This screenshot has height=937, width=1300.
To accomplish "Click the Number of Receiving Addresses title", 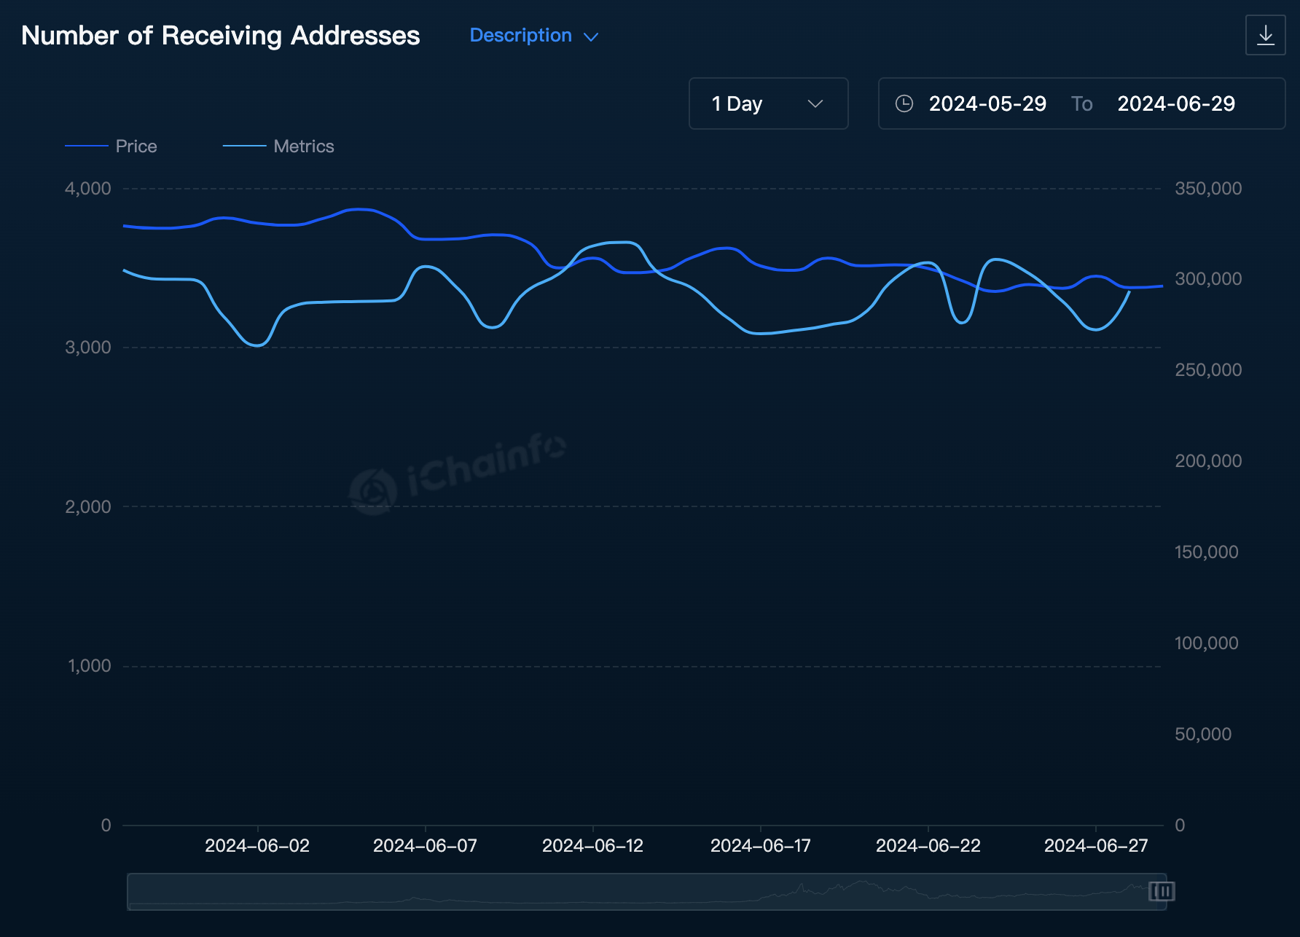I will [x=221, y=36].
